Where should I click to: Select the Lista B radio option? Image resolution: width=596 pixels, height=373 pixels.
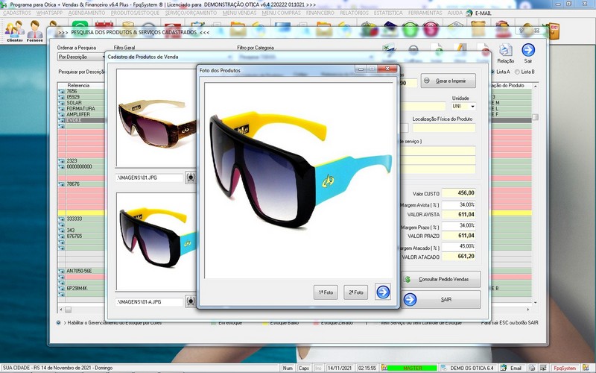tap(518, 72)
